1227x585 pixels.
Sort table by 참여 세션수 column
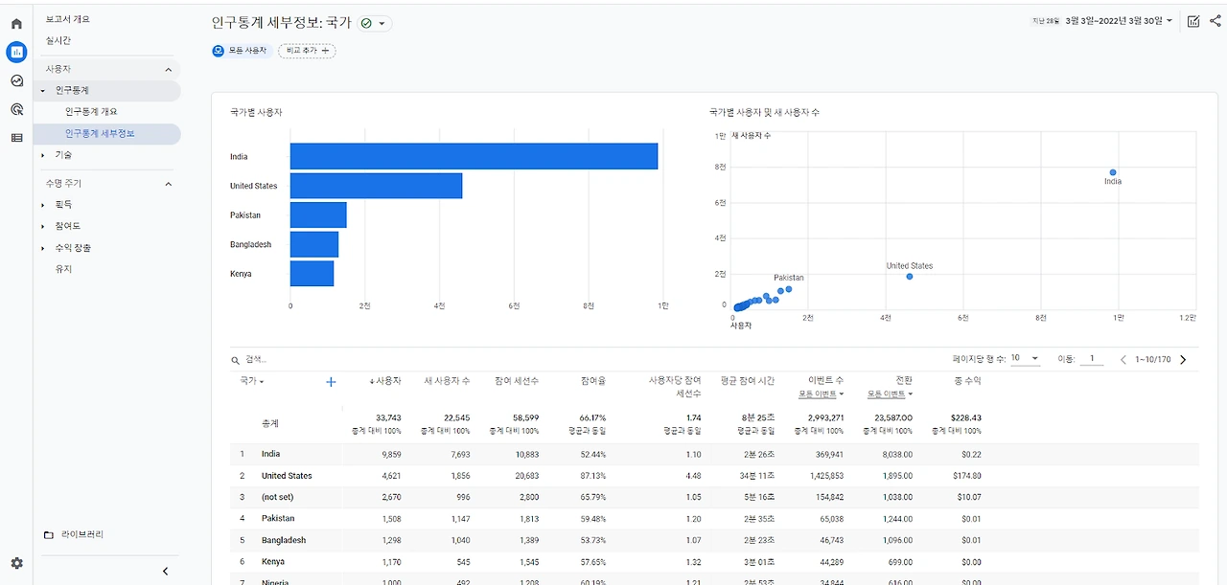pyautogui.click(x=517, y=381)
